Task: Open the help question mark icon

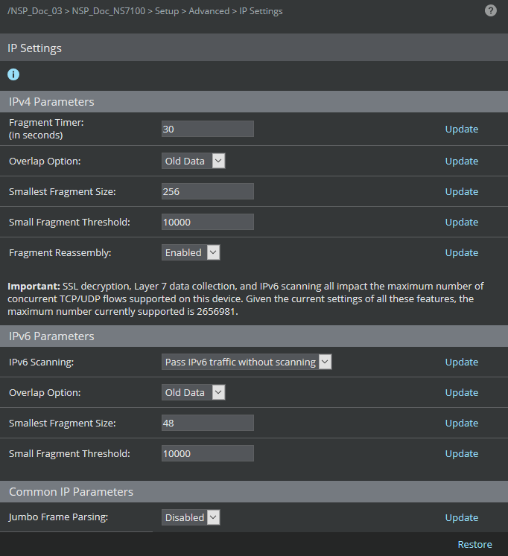Action: click(491, 10)
